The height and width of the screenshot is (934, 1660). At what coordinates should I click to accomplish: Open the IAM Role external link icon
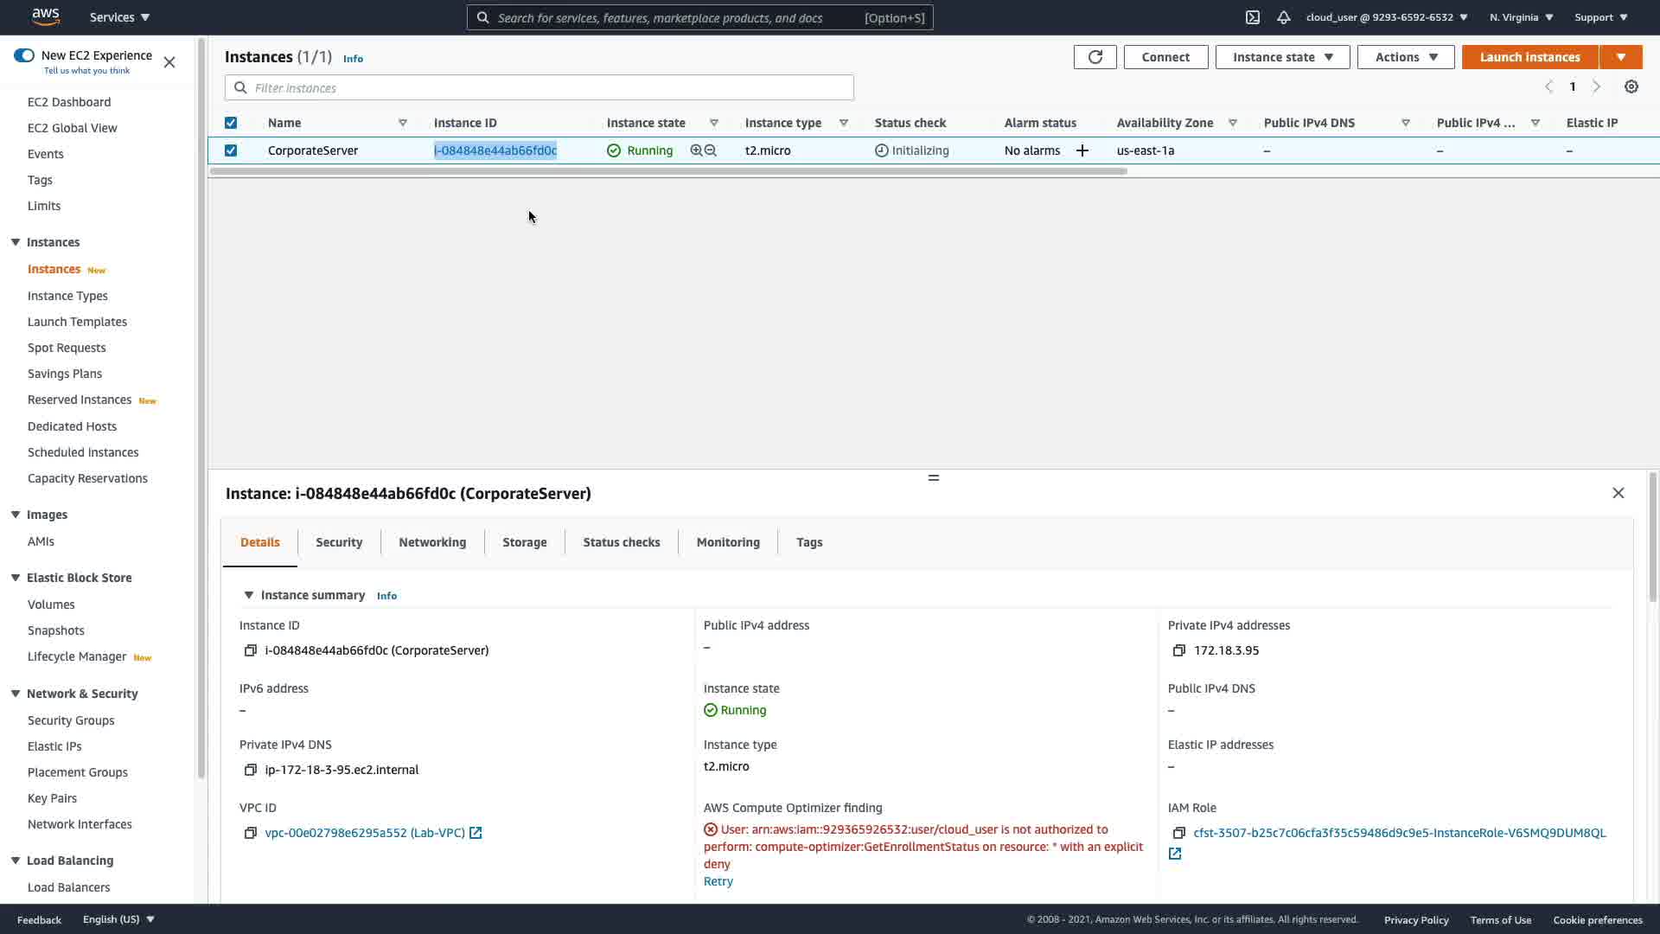[1175, 854]
